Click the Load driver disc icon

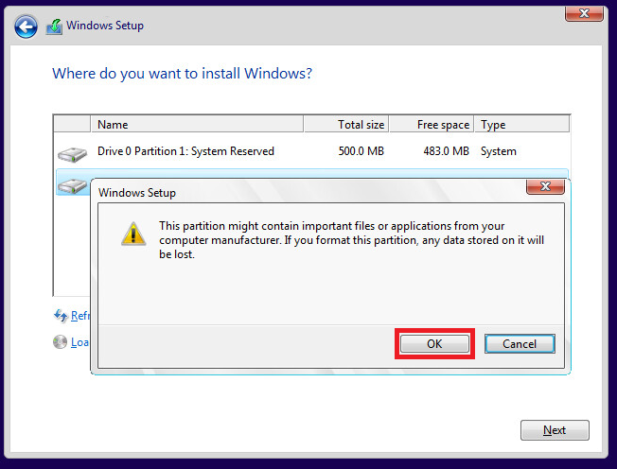(x=61, y=342)
